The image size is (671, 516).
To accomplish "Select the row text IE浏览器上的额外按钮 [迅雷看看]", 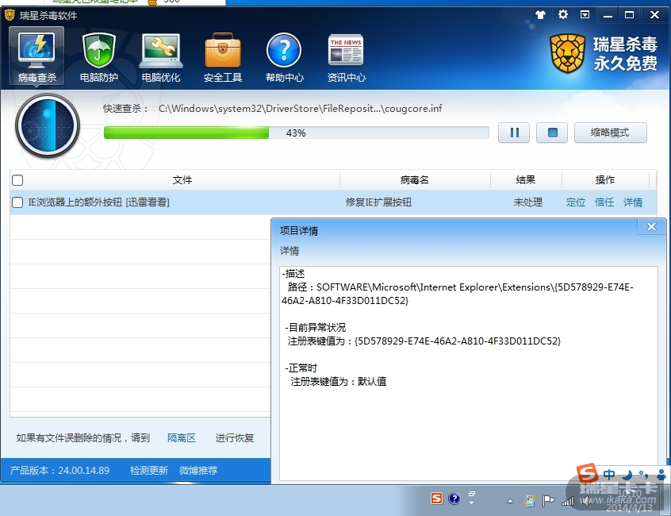I will point(99,202).
